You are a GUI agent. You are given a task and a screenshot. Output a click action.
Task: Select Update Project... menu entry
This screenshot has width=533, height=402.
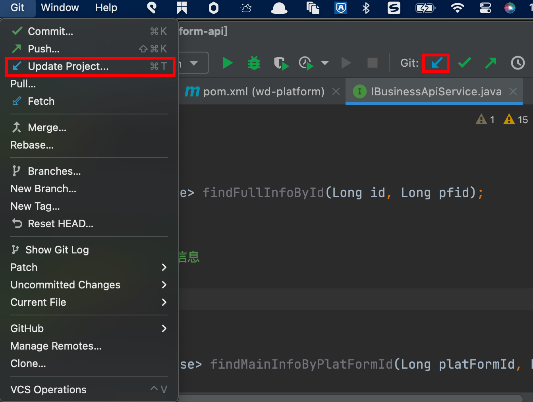[x=89, y=66]
